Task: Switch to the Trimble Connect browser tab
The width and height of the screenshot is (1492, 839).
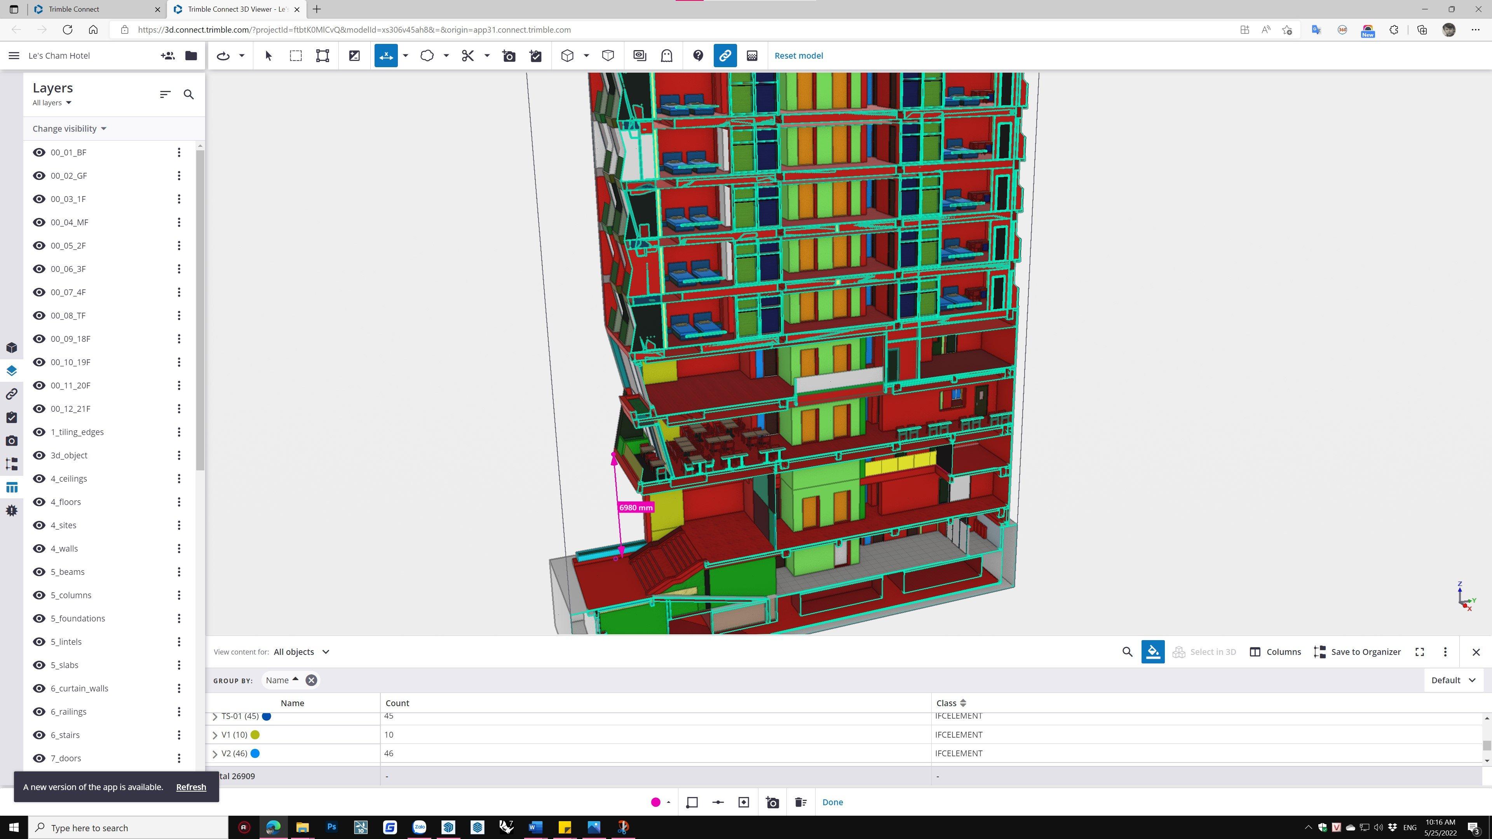Action: 73,9
